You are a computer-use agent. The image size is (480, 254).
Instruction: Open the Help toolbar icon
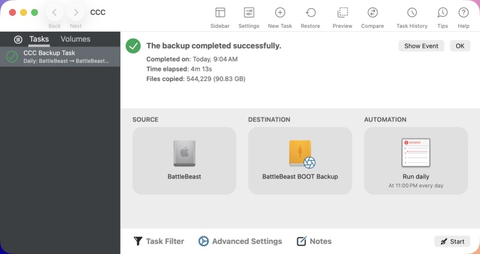coord(464,12)
